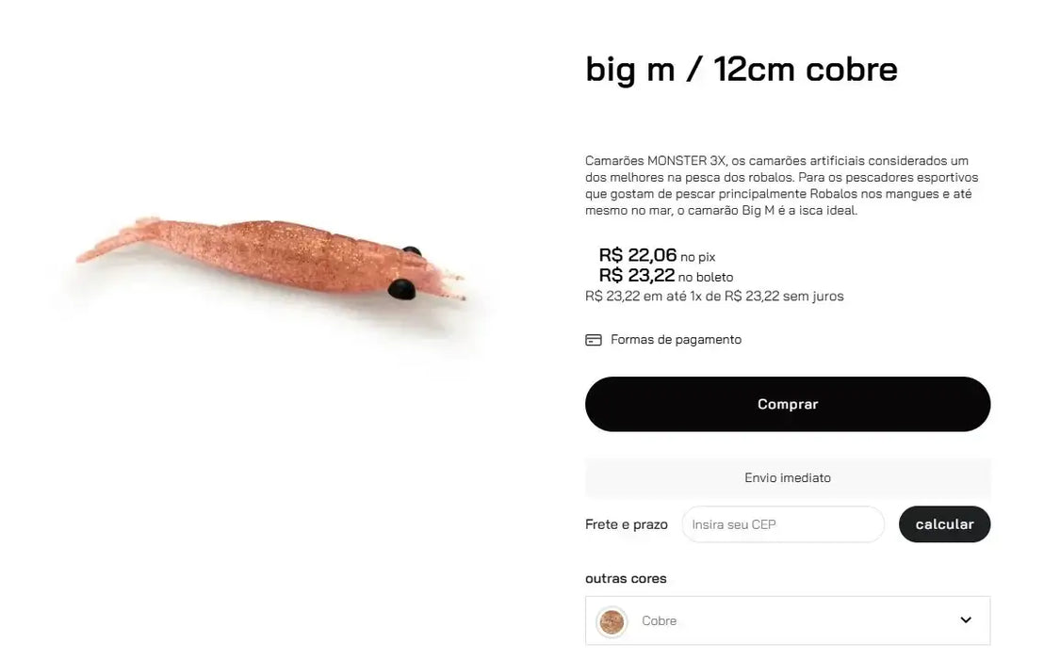Click the 'outras cores' label
The image size is (1044, 659).
coord(626,578)
